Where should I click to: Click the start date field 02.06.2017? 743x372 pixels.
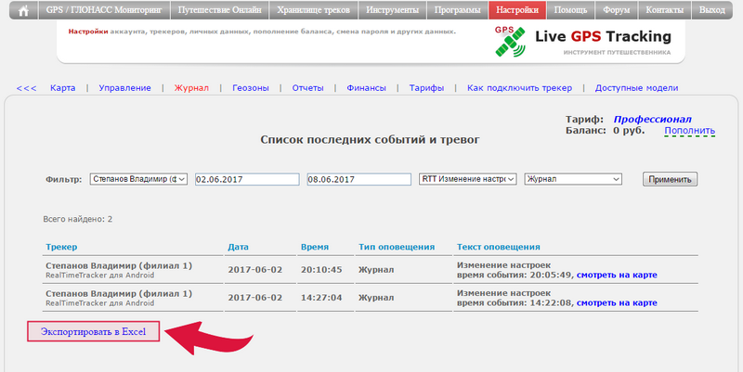click(x=246, y=179)
